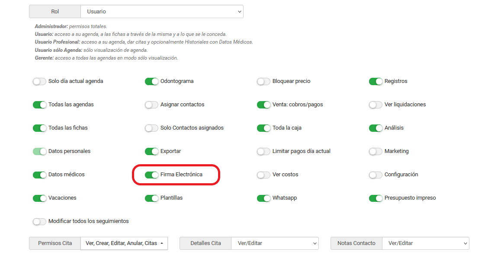
Task: Disable the Whatsapp toggle
Action: (x=263, y=198)
